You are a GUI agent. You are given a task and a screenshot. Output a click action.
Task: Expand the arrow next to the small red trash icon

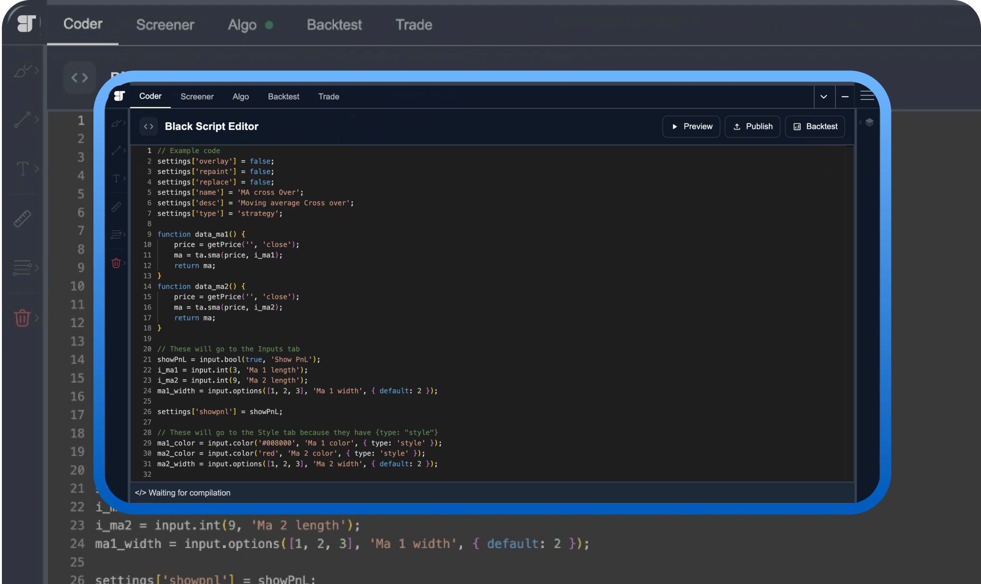(x=125, y=263)
